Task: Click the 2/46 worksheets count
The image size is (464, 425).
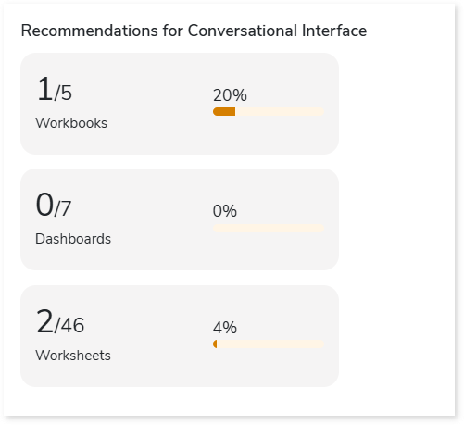Action: pyautogui.click(x=60, y=321)
